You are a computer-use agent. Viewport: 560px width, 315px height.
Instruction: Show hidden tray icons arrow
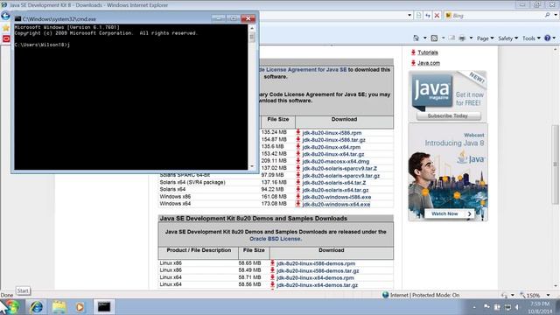click(x=474, y=307)
